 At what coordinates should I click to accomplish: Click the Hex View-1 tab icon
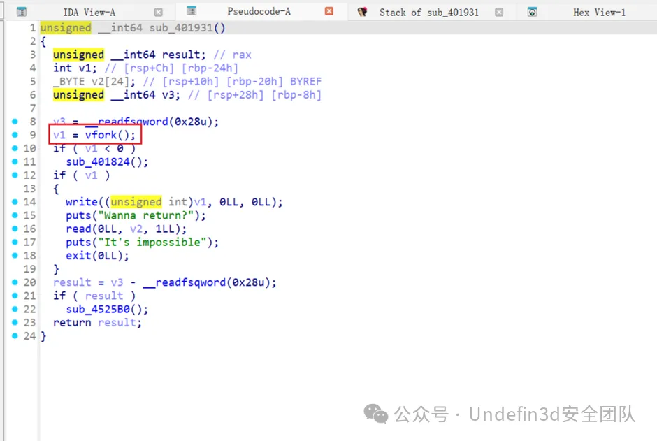pyautogui.click(x=533, y=12)
